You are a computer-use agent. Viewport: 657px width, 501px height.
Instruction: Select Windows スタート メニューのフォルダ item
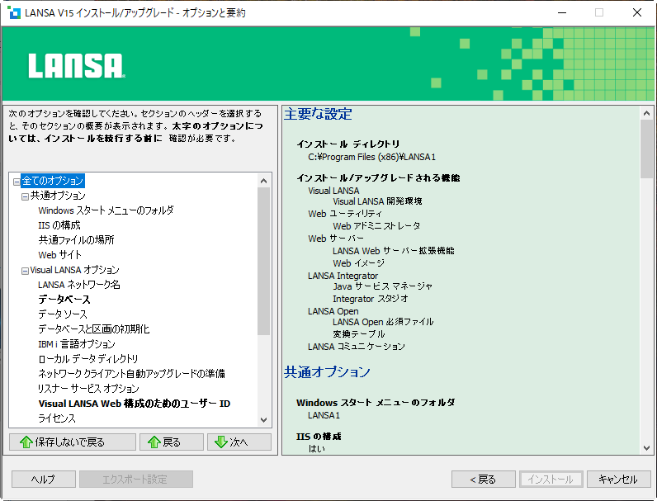click(106, 210)
